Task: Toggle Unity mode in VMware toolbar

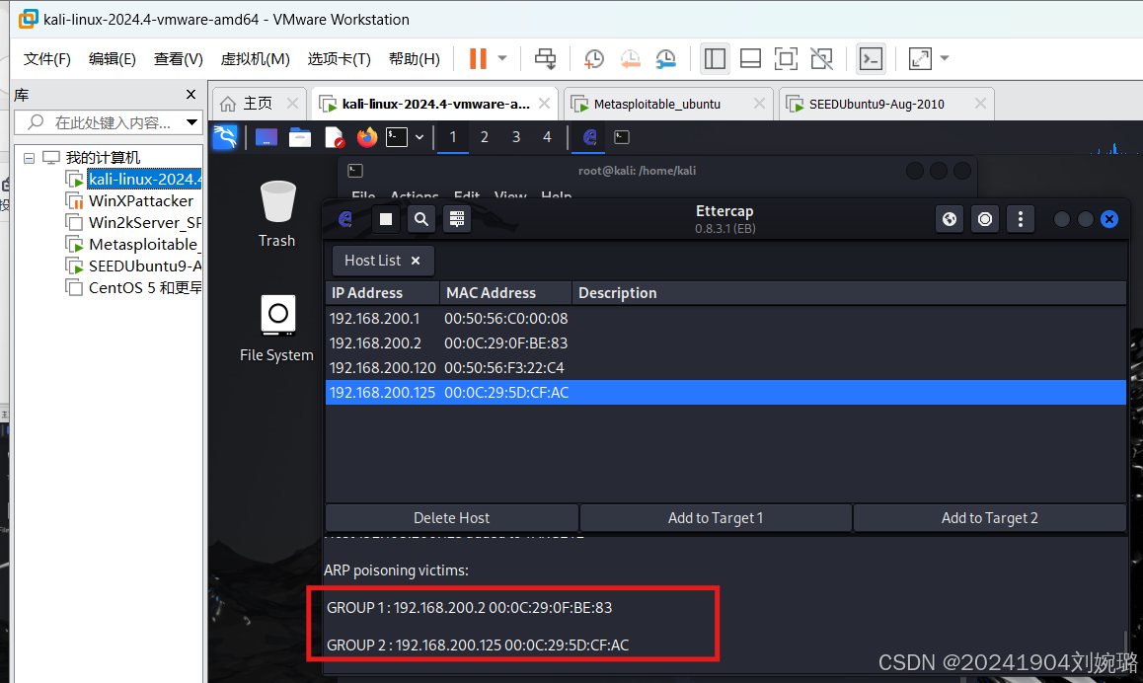Action: [x=821, y=58]
